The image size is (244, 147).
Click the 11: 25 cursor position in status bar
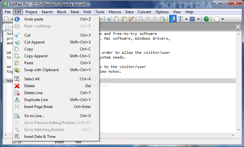(16, 142)
